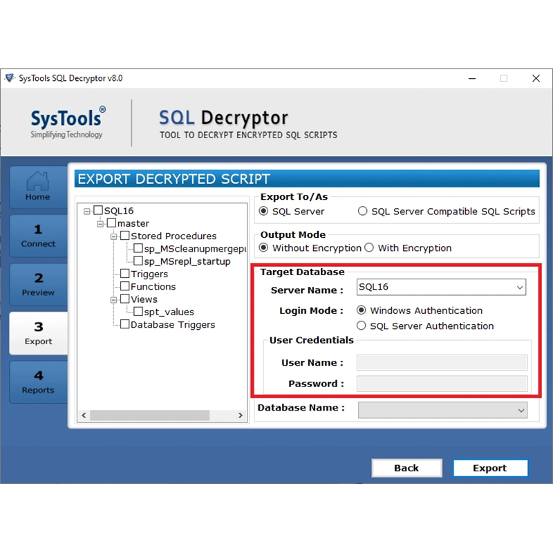The height and width of the screenshot is (553, 553).
Task: Collapse the SQL16 tree node
Action: tap(86, 212)
